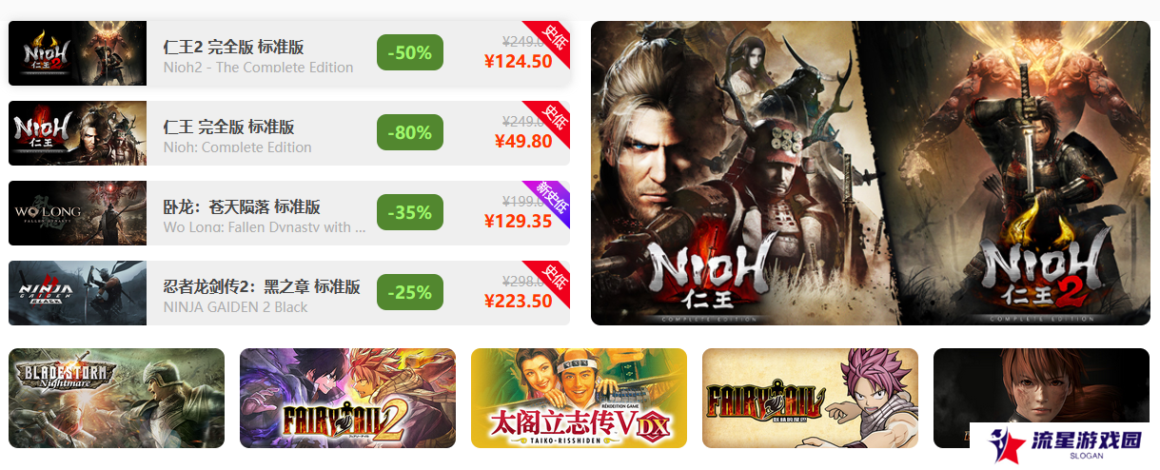Image resolution: width=1160 pixels, height=470 pixels.
Task: Open the 忍者龙剑传2：黑之章 标准版 title link
Action: (x=262, y=286)
